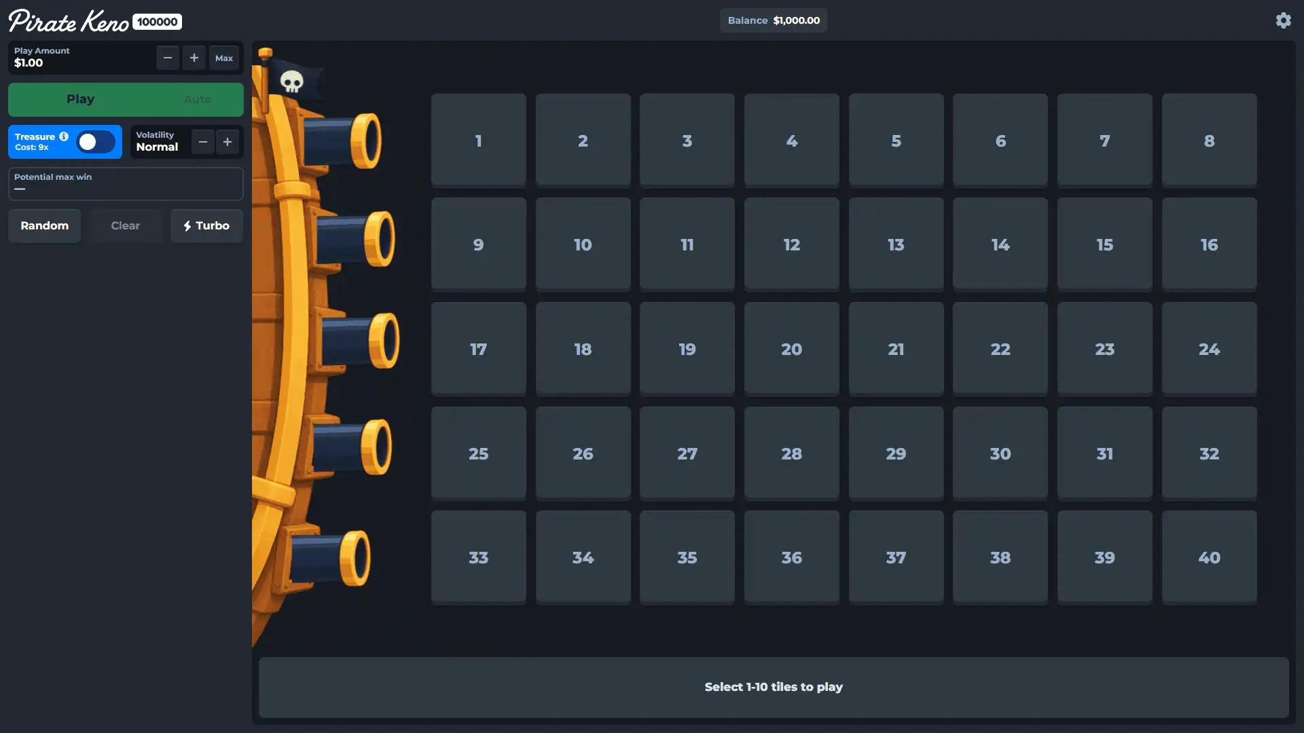Select tile number 23

[x=1105, y=349]
